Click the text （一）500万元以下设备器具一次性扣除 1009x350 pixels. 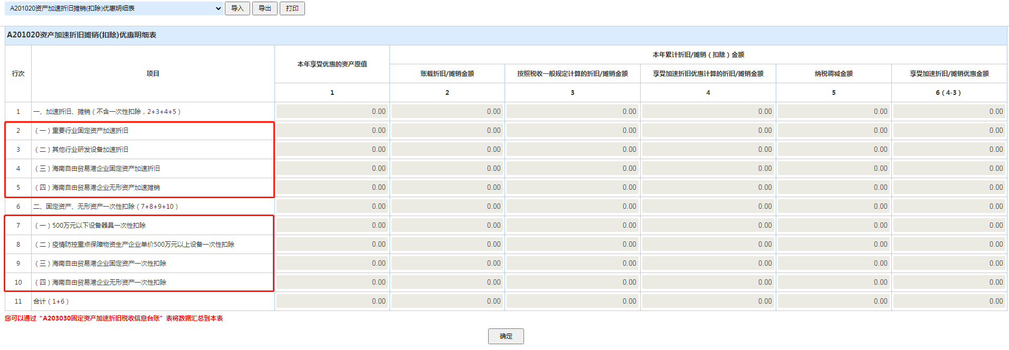[x=90, y=226]
